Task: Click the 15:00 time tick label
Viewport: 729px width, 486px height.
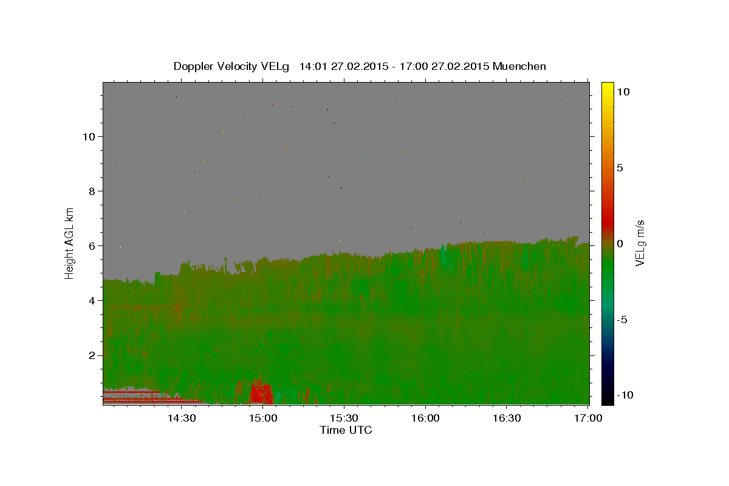Action: pos(263,418)
